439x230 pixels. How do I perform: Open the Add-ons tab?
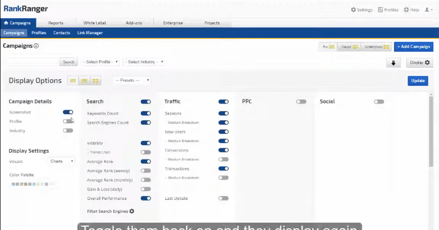[134, 23]
